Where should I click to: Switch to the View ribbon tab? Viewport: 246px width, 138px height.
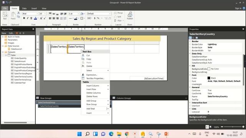tap(44, 8)
